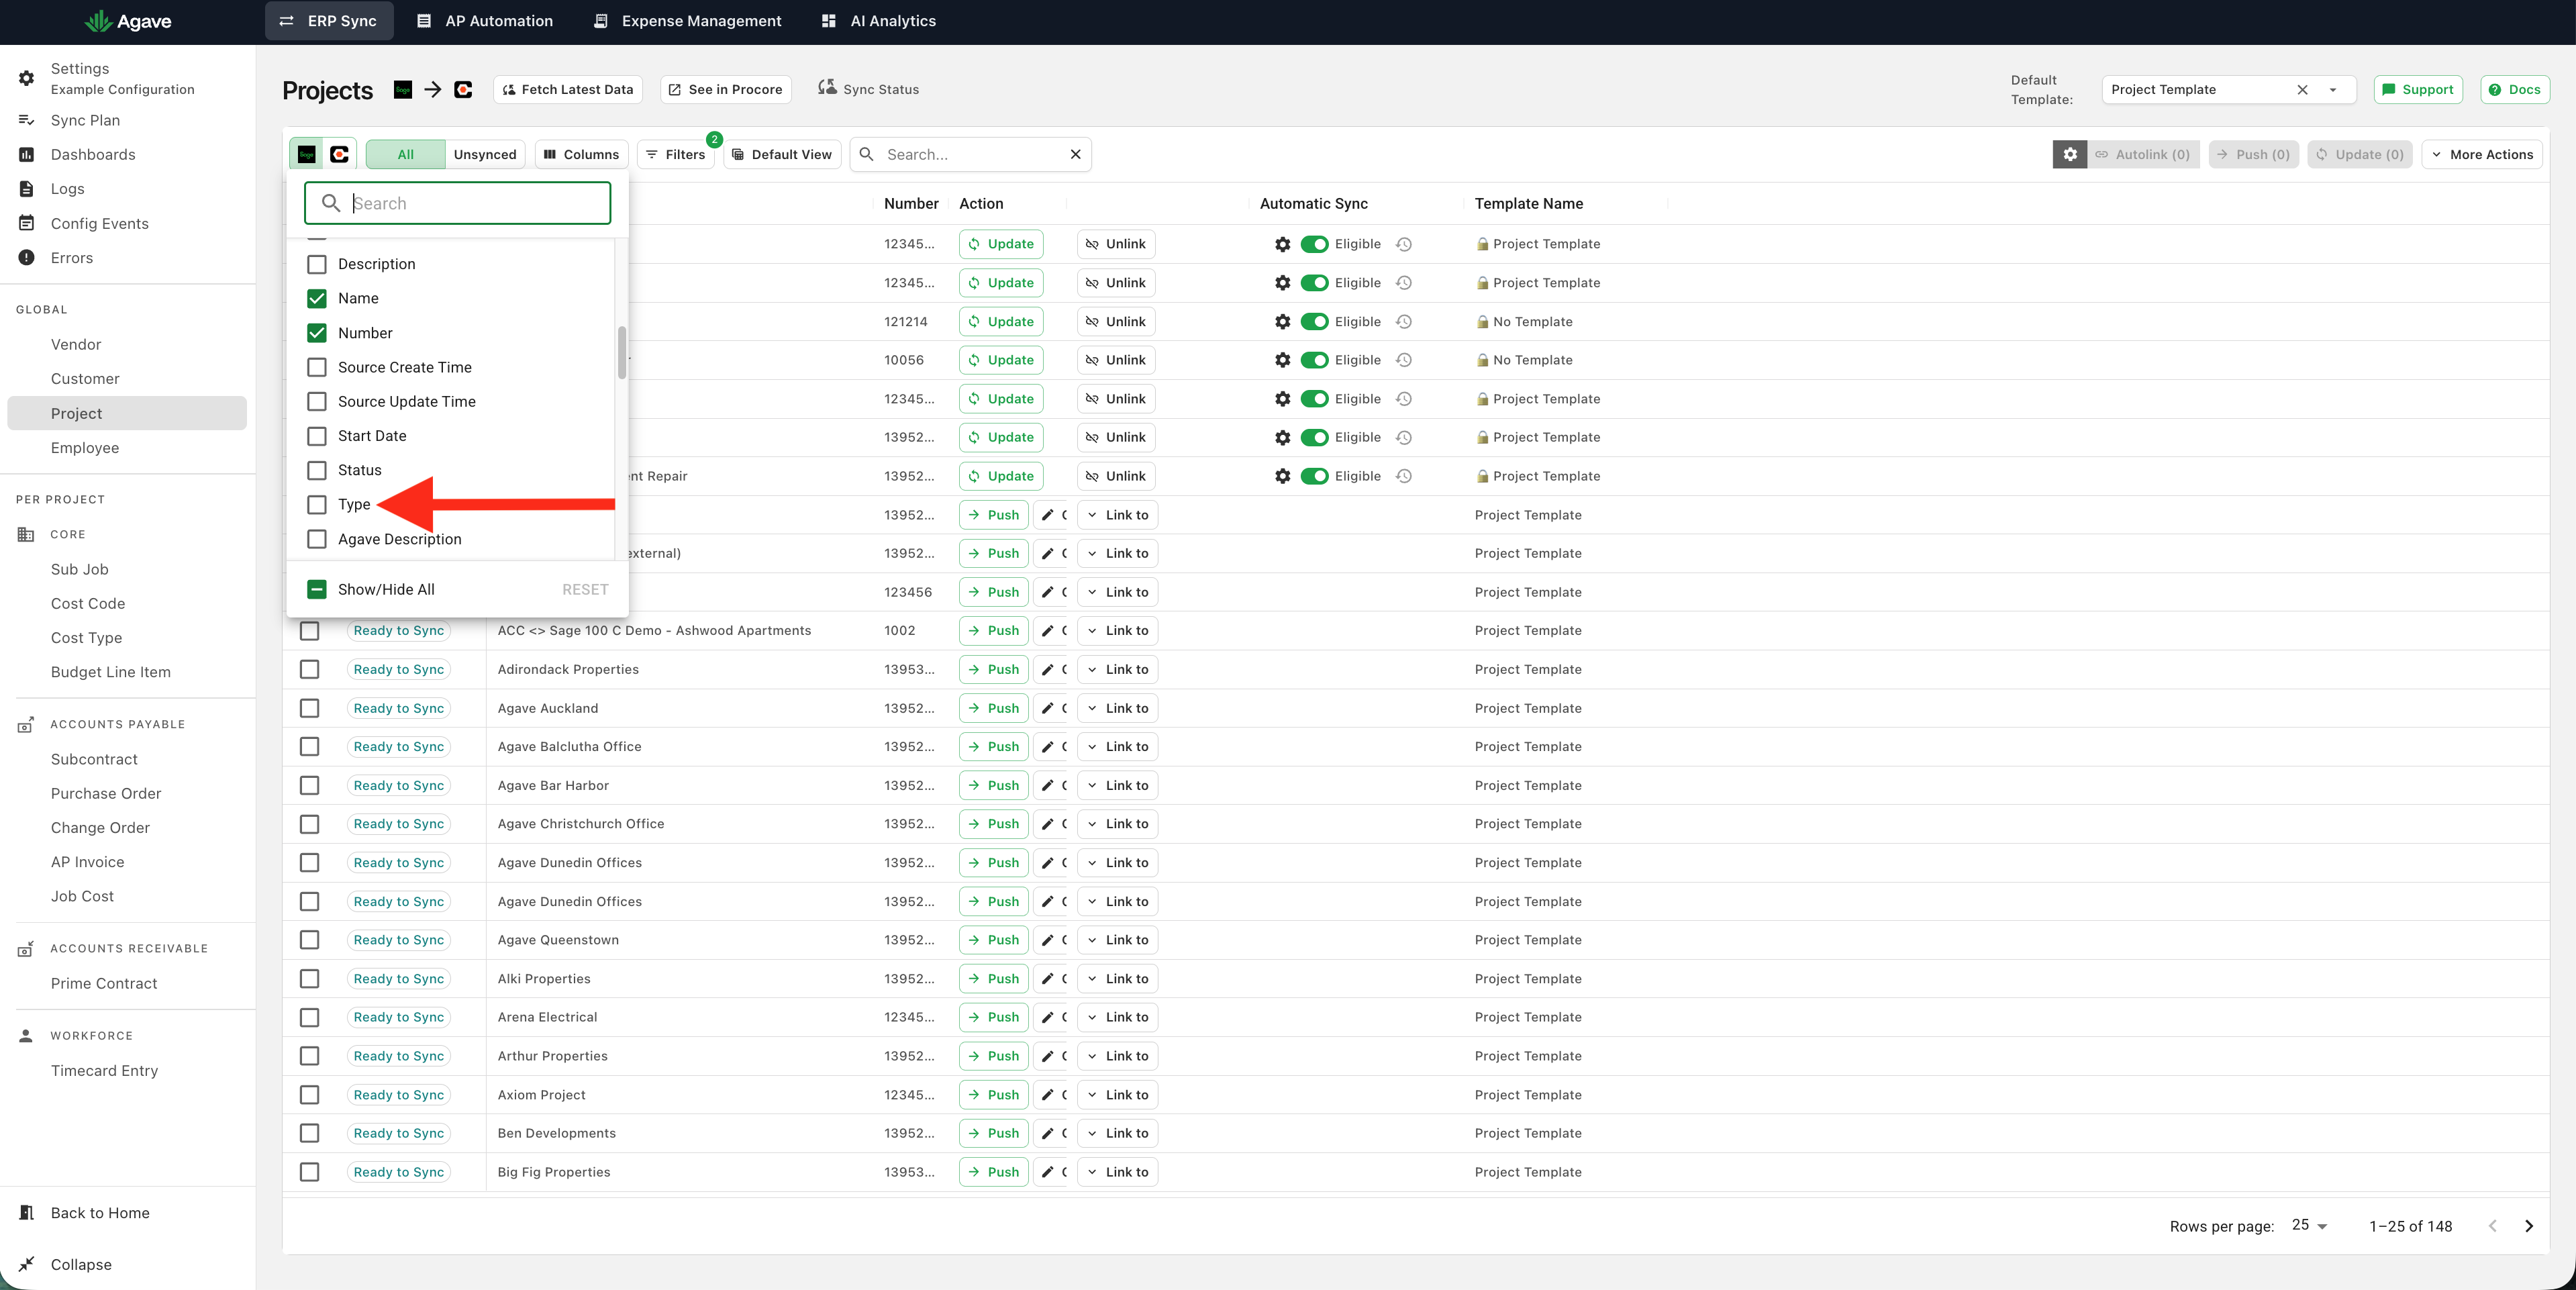The height and width of the screenshot is (1290, 2576).
Task: Clear the table search with X
Action: coord(1076,154)
